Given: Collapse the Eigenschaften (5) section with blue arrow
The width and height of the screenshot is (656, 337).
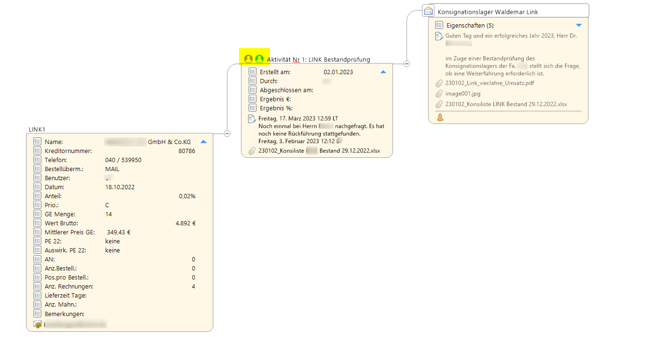Looking at the screenshot, I should (579, 25).
